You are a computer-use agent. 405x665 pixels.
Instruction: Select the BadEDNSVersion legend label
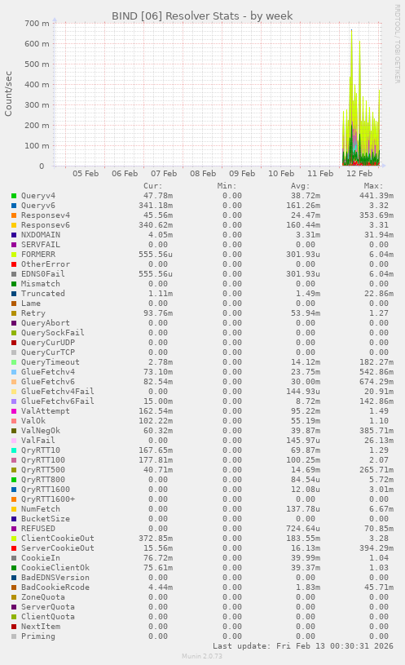click(55, 578)
